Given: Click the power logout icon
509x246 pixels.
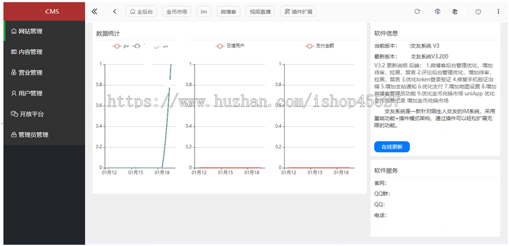Looking at the screenshot, I should click(x=478, y=11).
